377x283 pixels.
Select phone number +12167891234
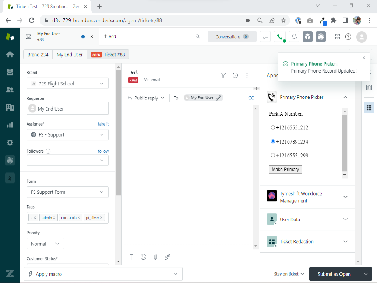click(x=273, y=141)
